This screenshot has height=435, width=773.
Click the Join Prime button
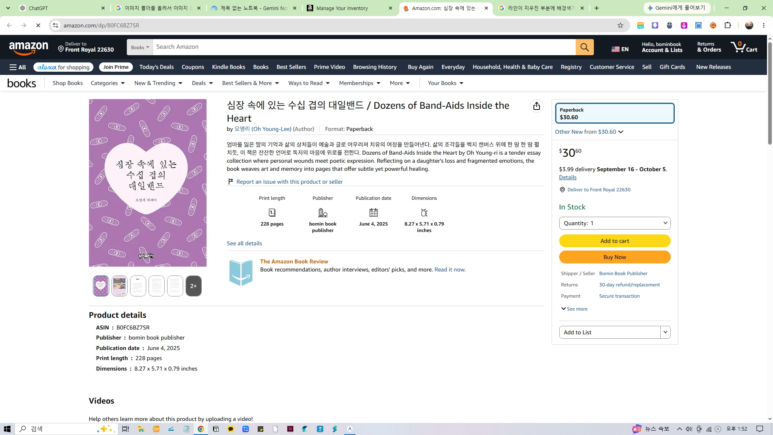pyautogui.click(x=116, y=67)
